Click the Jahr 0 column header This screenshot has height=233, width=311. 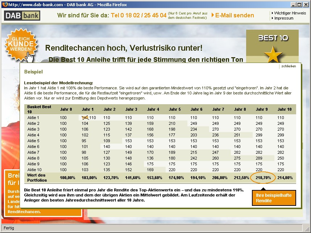pos(66,109)
